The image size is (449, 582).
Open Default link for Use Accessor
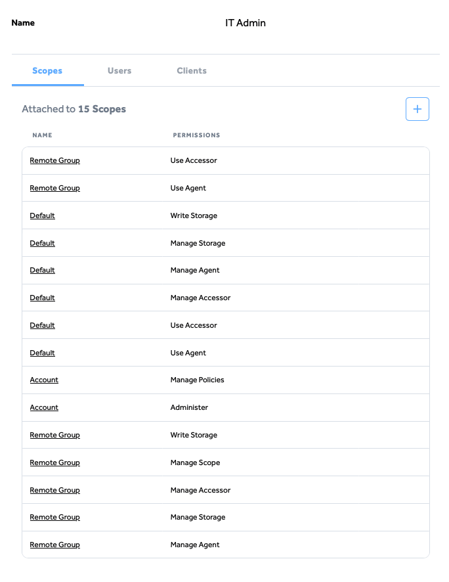coord(42,325)
